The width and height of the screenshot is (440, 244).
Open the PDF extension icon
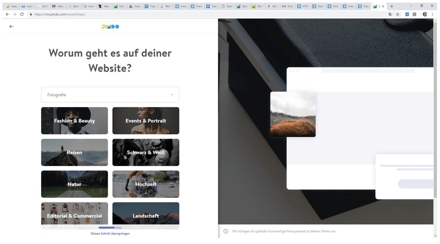click(414, 14)
